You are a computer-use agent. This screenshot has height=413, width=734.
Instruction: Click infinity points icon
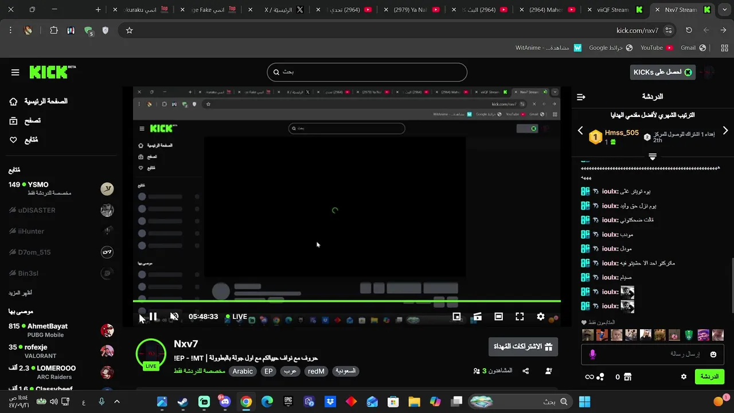point(589,377)
